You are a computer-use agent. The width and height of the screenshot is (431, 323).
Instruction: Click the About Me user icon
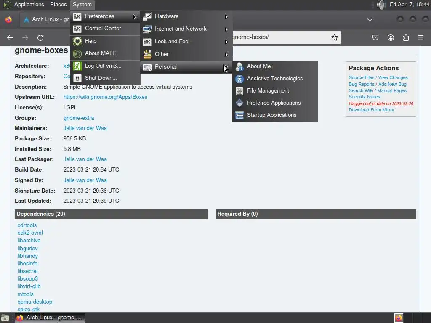click(239, 66)
